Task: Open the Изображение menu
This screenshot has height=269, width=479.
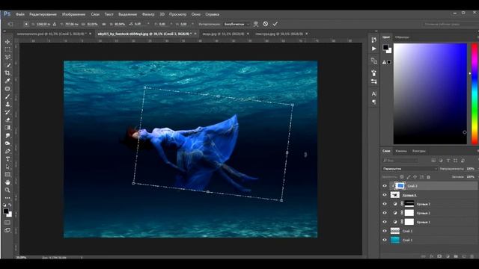Action: 73,14
